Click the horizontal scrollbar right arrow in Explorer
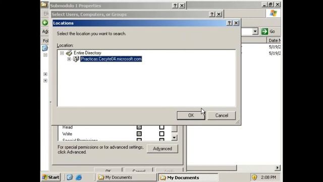323x182 pixels. click(278, 168)
